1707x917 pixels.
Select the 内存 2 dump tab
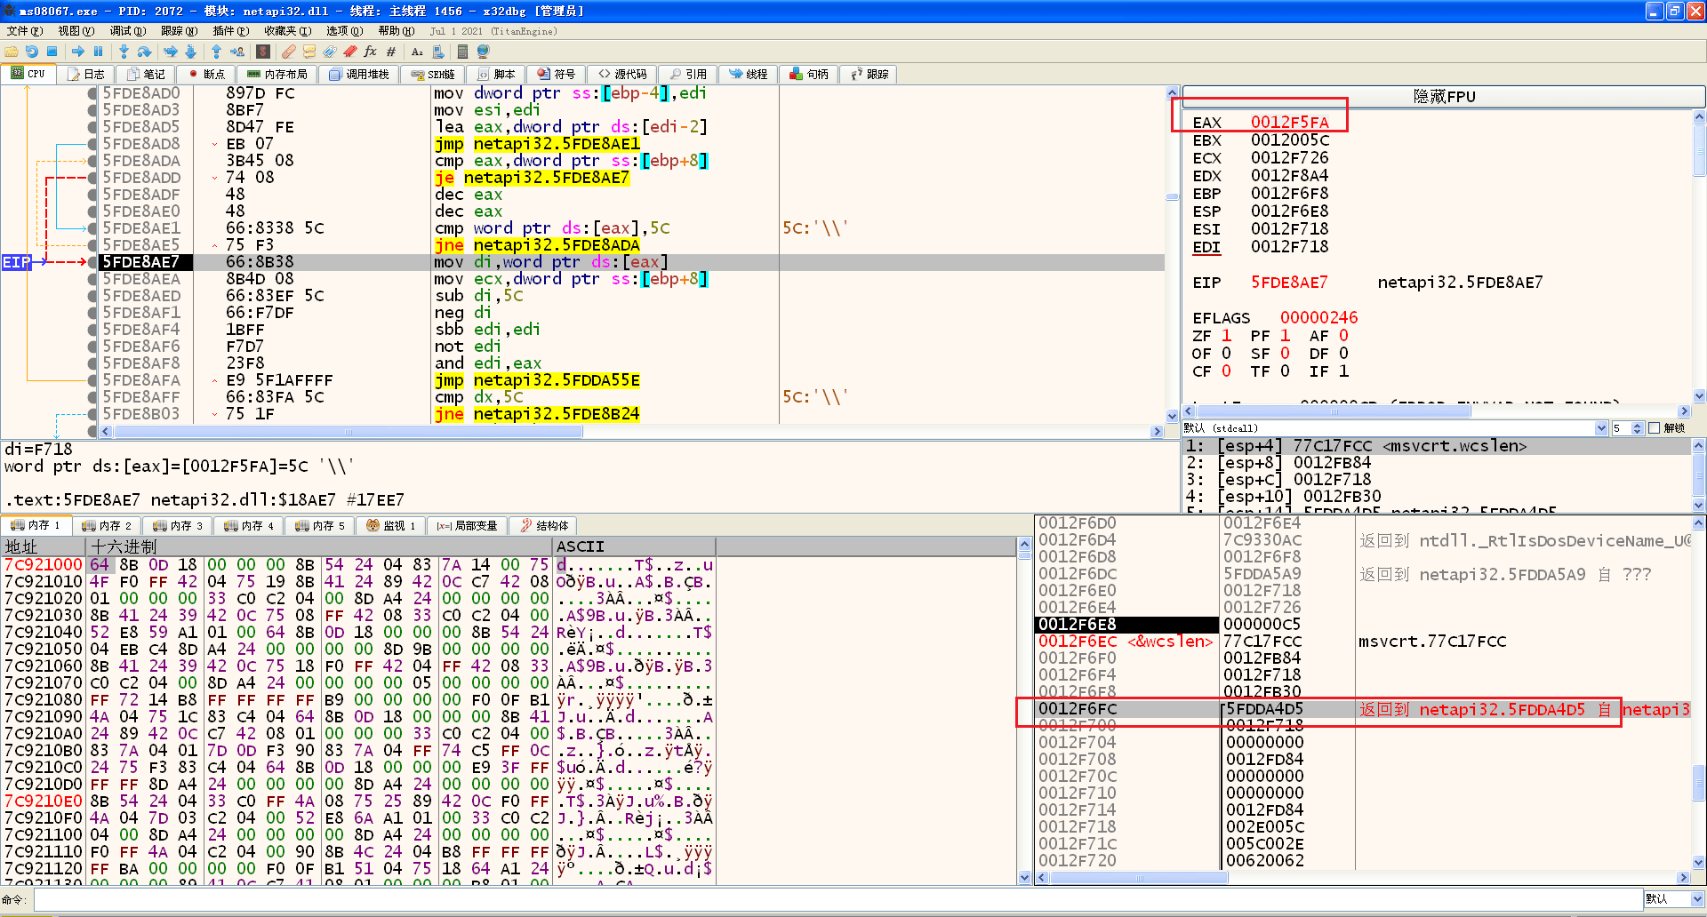coord(107,525)
